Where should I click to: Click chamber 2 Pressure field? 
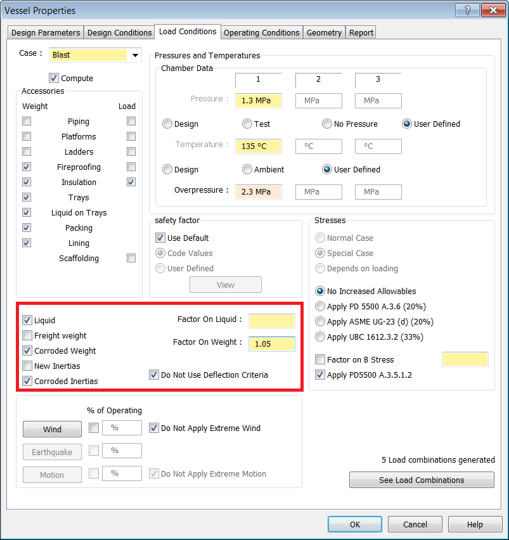tap(319, 101)
